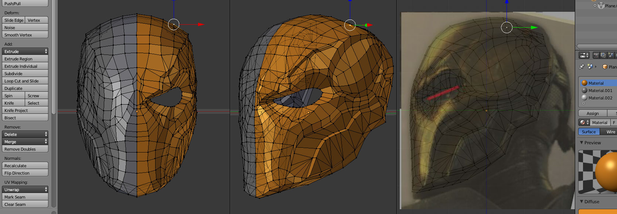This screenshot has height=214, width=617.
Task: Click the object data breadcrumb icon beside pin
Action: pos(590,67)
